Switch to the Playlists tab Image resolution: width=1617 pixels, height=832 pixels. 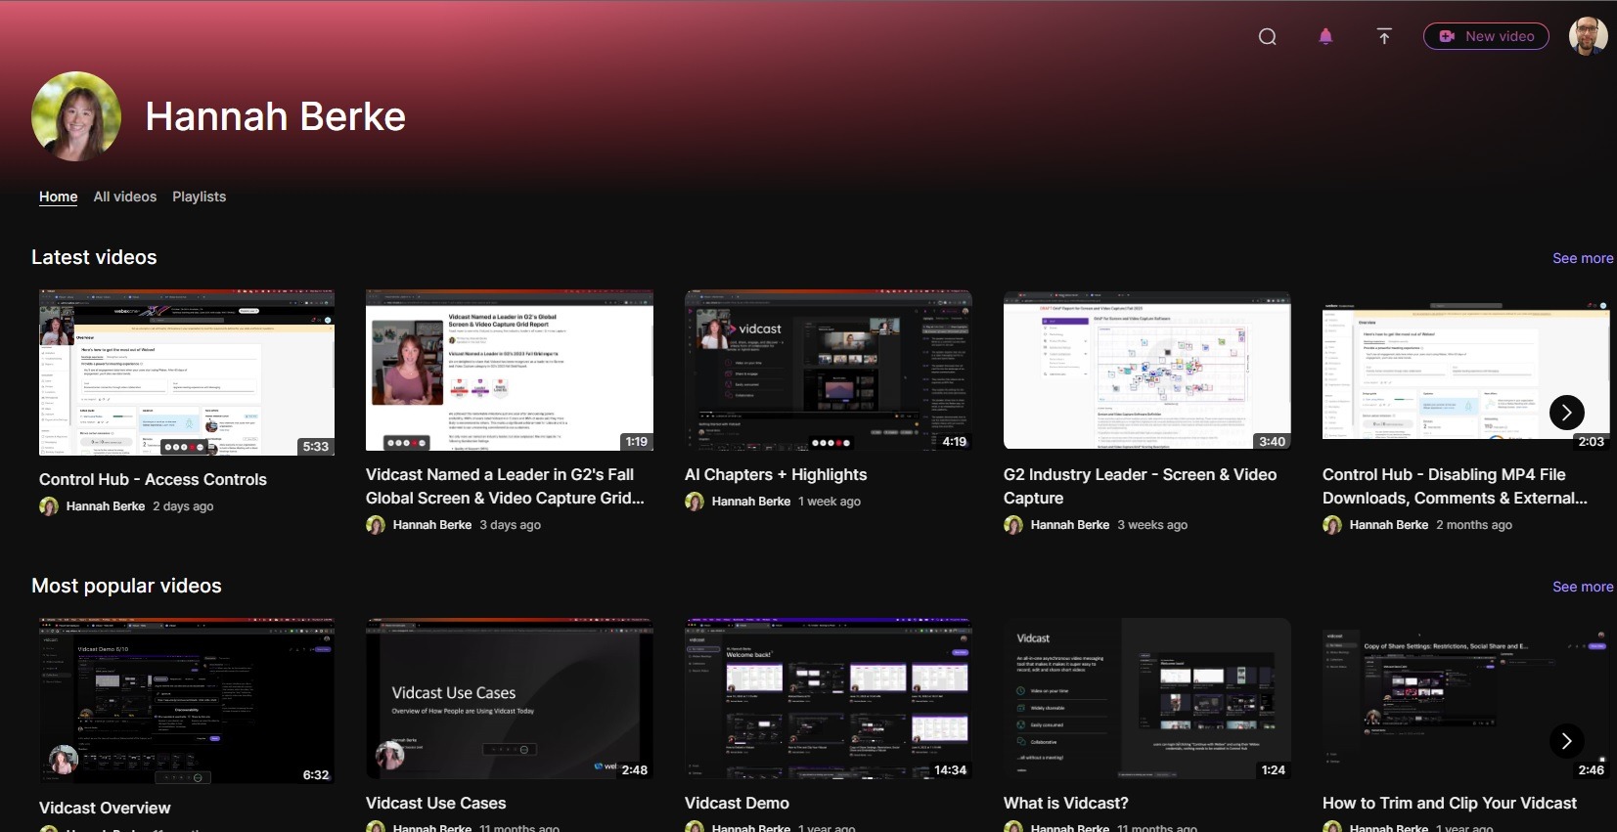(200, 197)
